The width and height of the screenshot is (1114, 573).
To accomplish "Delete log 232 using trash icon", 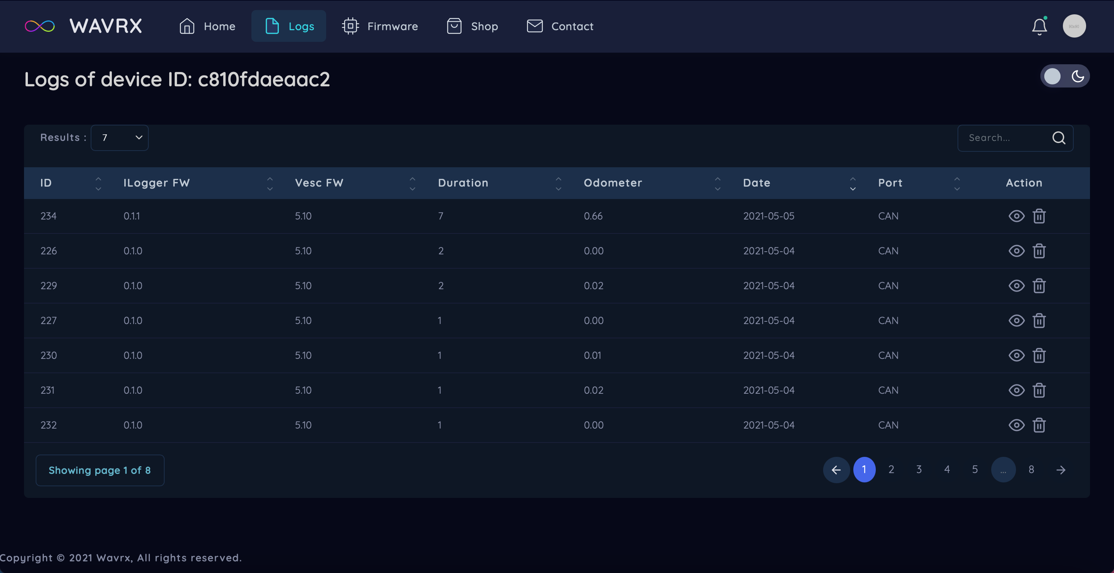I will [x=1039, y=425].
